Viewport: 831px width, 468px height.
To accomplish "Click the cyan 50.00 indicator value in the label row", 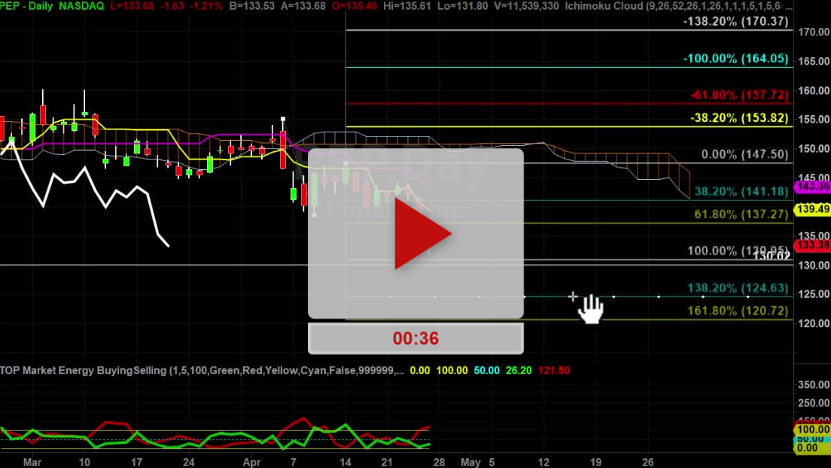I will pyautogui.click(x=486, y=370).
